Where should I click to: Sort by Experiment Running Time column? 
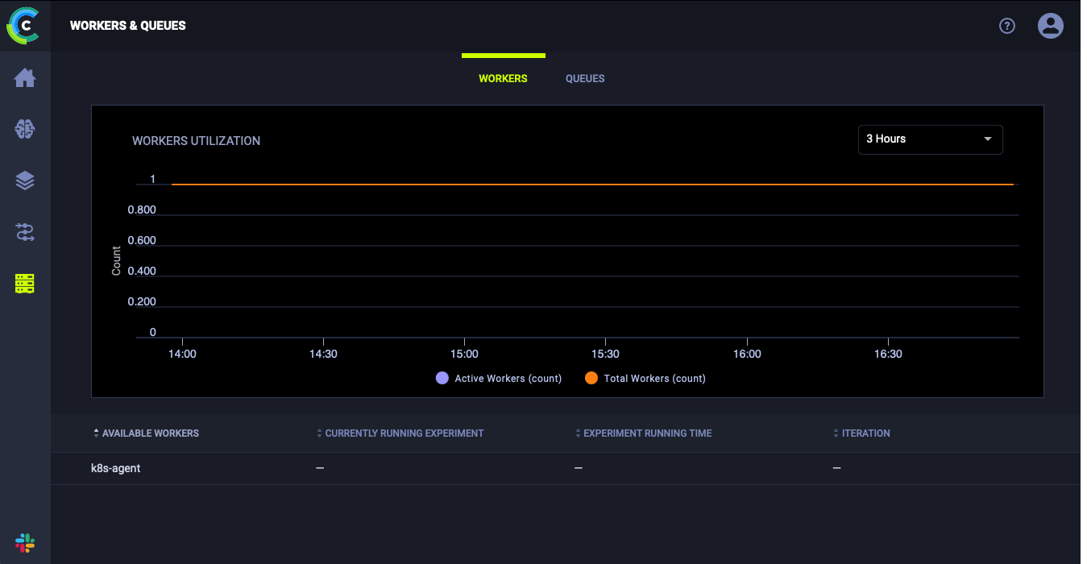click(x=647, y=433)
